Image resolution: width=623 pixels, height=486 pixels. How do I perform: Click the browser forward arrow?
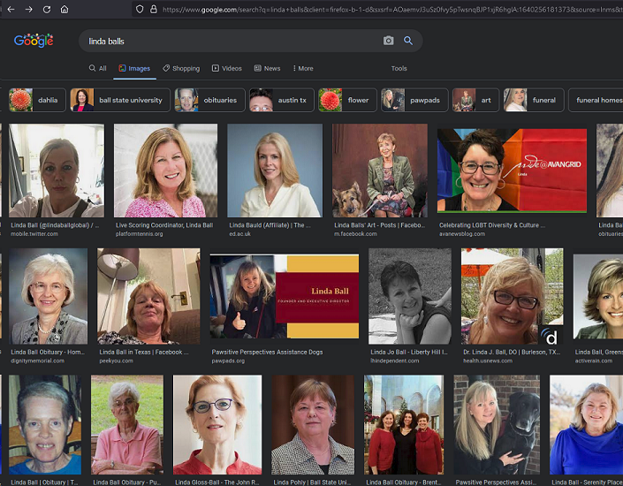(x=28, y=9)
